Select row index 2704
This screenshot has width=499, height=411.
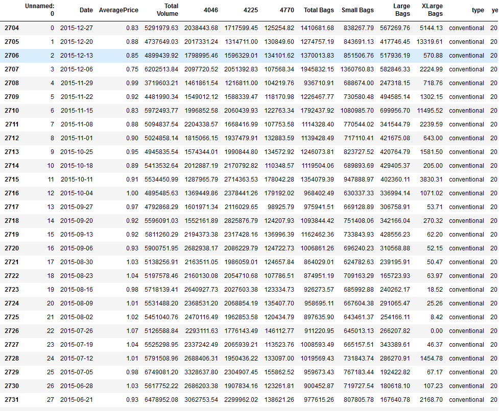click(x=12, y=28)
